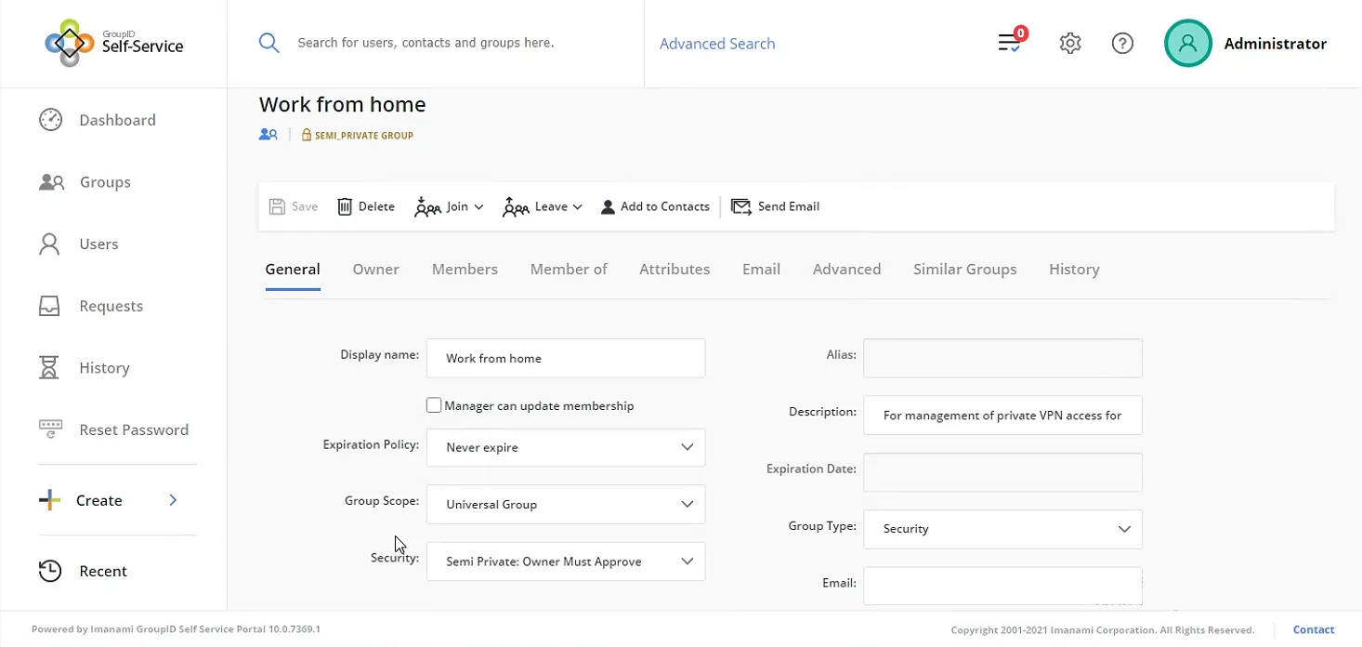Click the padlock icon beside SEMI_PRIVATE GROUP
This screenshot has height=647, width=1362.
point(307,135)
